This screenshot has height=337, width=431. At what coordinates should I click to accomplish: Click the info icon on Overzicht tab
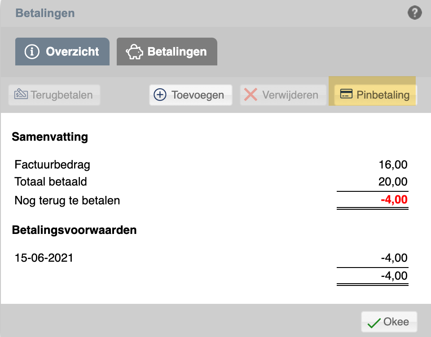[x=32, y=52]
